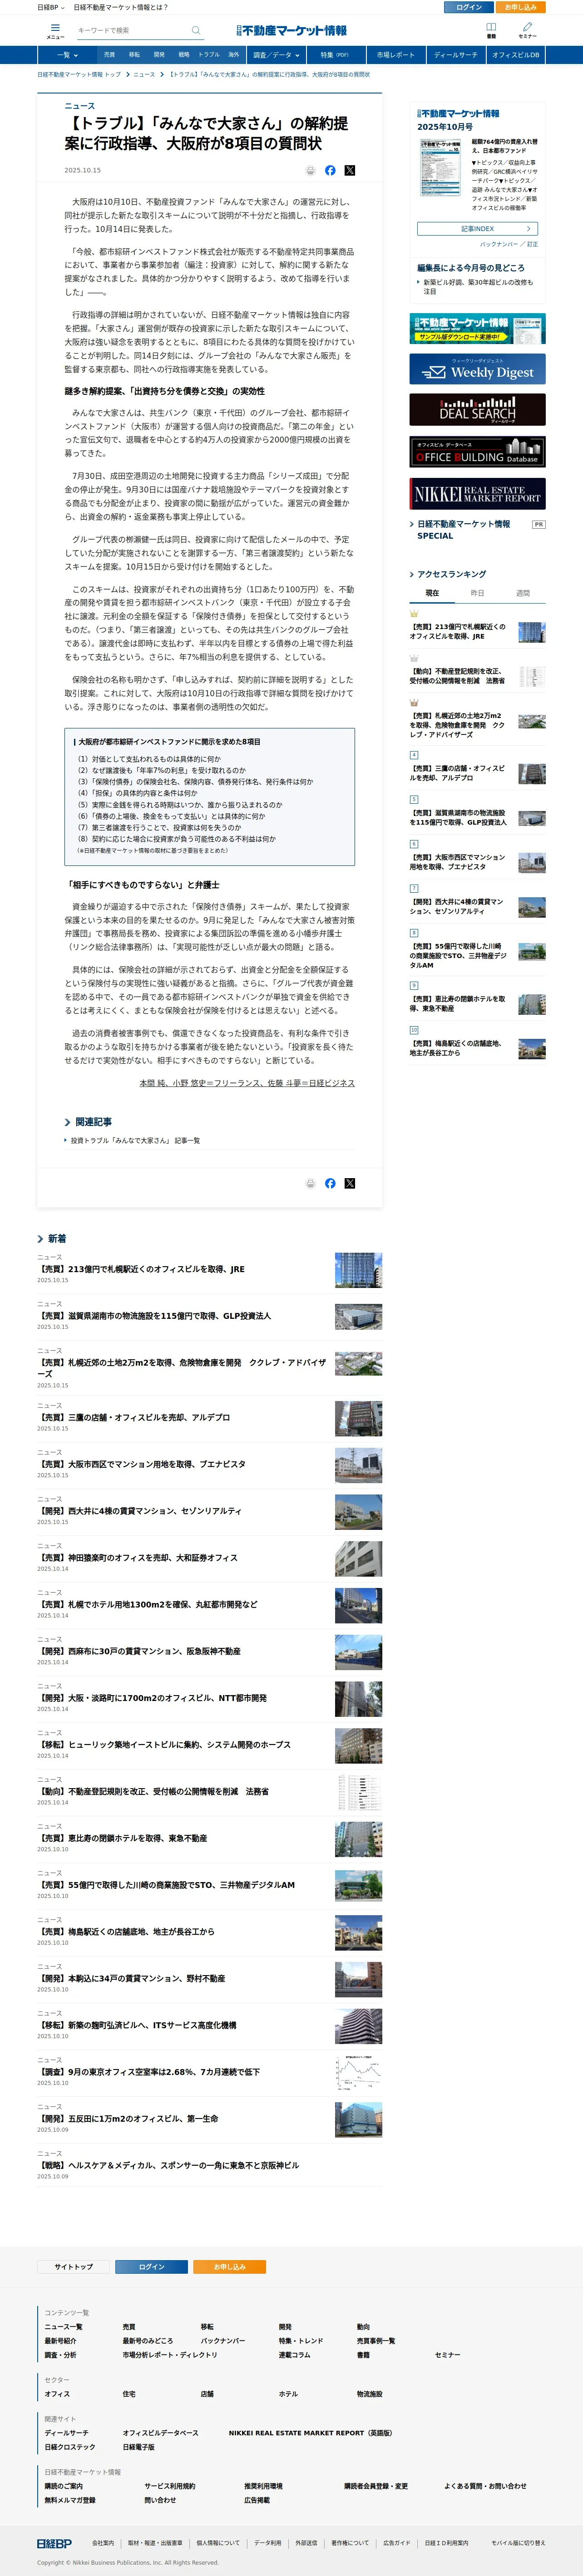Open 日経不動産マーケット情報 SPECIAL heading
Screen dimensions: 583x2576
point(464,530)
